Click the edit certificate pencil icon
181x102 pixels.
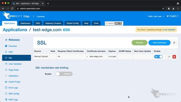click(x=169, y=57)
